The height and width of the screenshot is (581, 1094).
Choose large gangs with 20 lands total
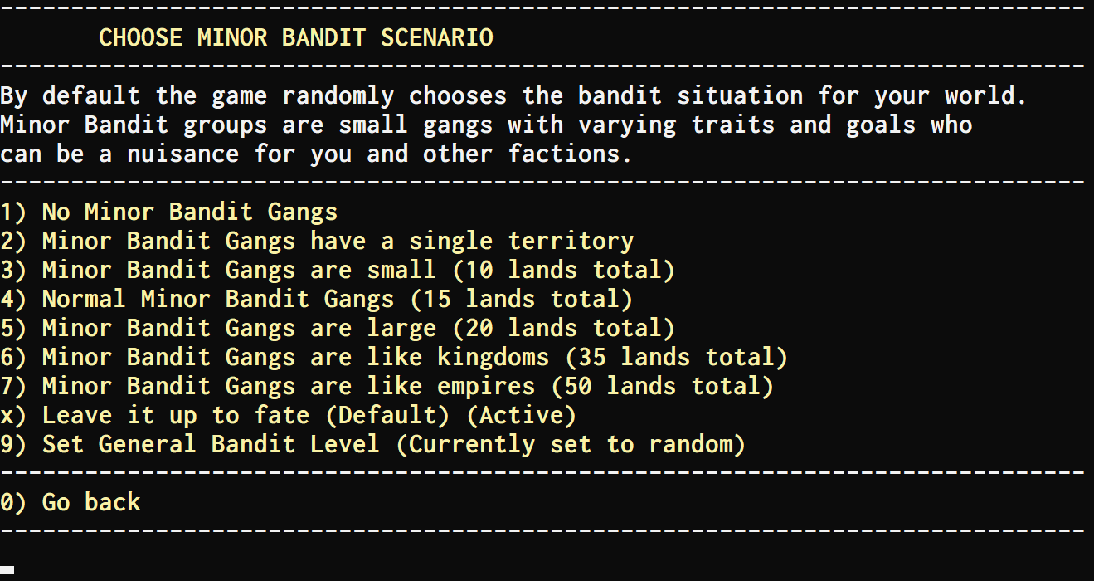pyautogui.click(x=338, y=328)
